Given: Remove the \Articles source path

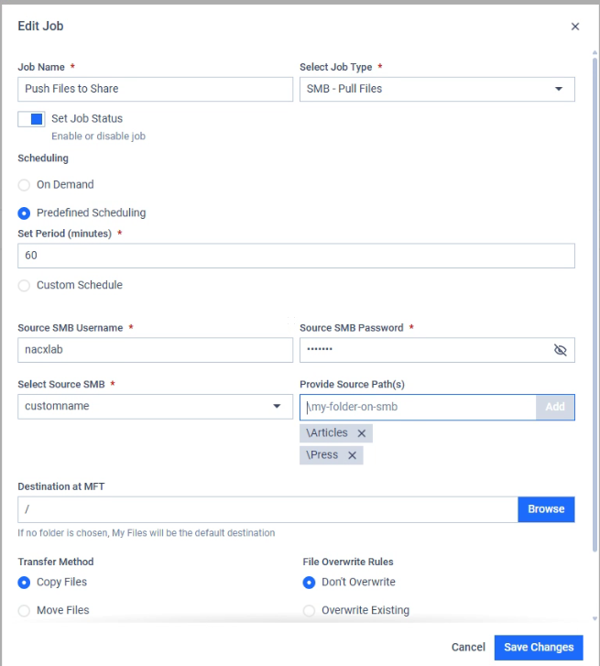Looking at the screenshot, I should click(361, 433).
